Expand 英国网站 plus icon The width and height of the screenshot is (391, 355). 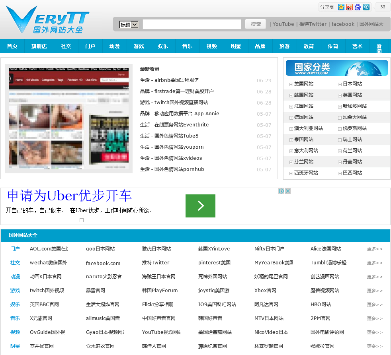(x=340, y=95)
